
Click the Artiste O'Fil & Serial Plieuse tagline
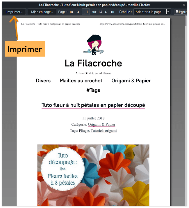93,73
